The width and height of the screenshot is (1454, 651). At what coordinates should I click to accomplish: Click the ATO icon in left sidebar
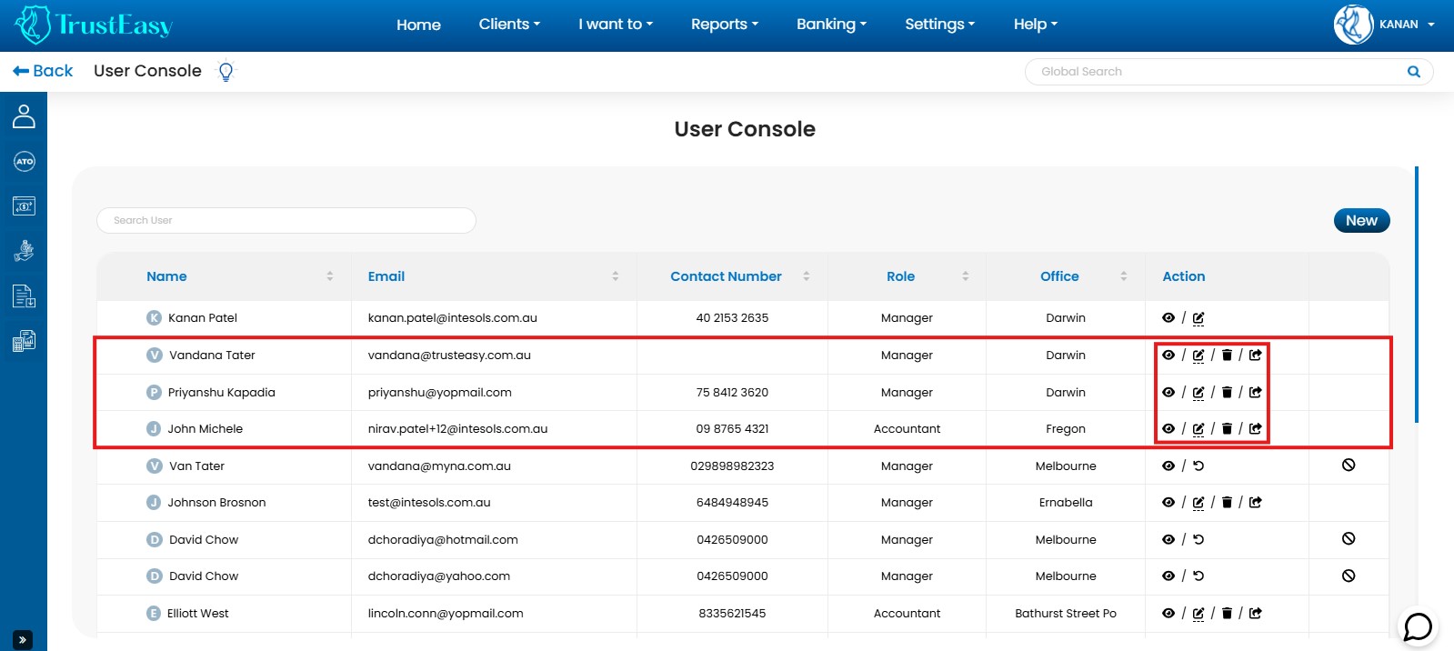(x=24, y=162)
